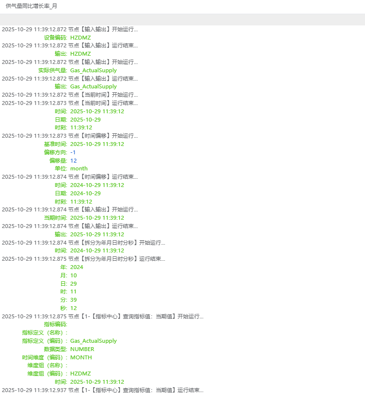This screenshot has width=365, height=395.
Task: Click the 基准时间 timestamp value
Action: coord(97,144)
